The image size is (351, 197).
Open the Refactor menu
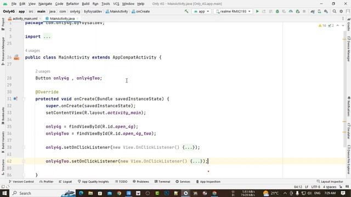pos(72,4)
